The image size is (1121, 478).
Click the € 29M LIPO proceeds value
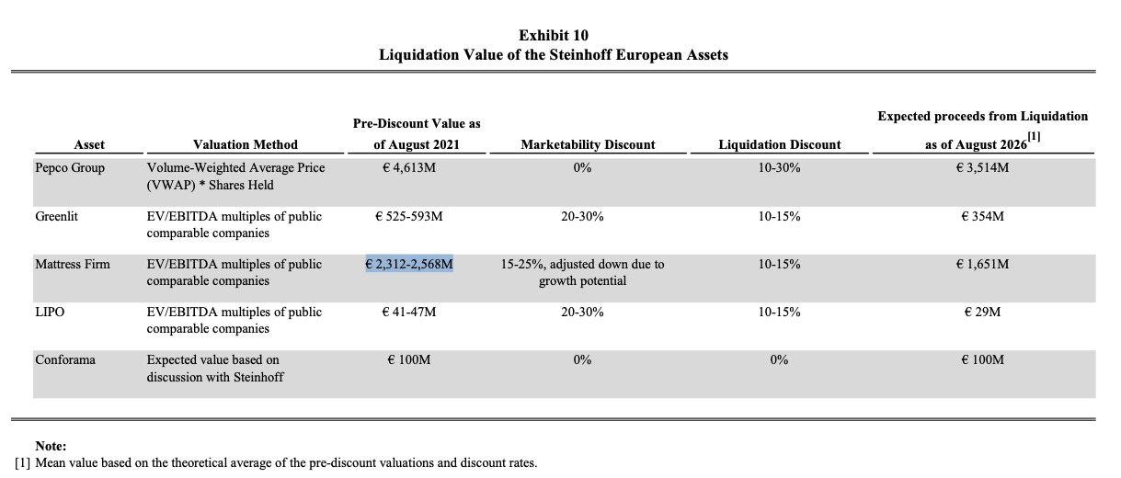pos(982,312)
